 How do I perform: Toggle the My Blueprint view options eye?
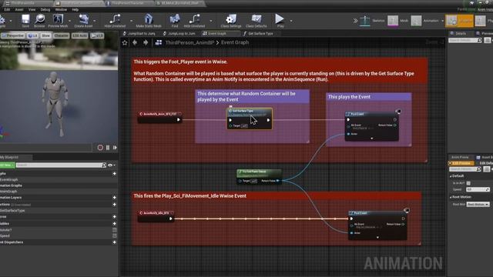pos(111,165)
